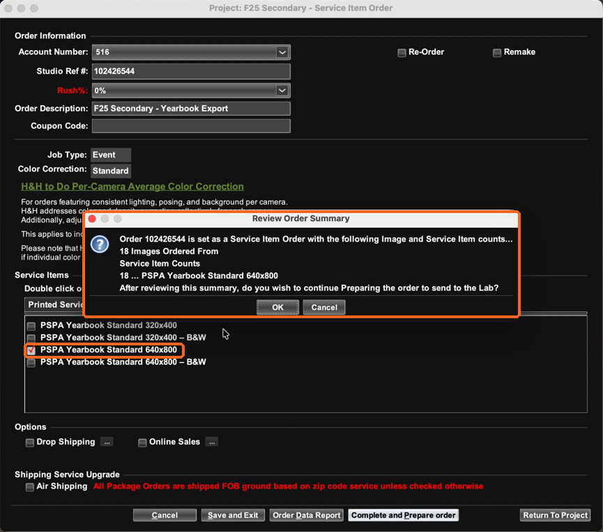Confirm the order summary with OK
The height and width of the screenshot is (532, 603).
point(277,307)
